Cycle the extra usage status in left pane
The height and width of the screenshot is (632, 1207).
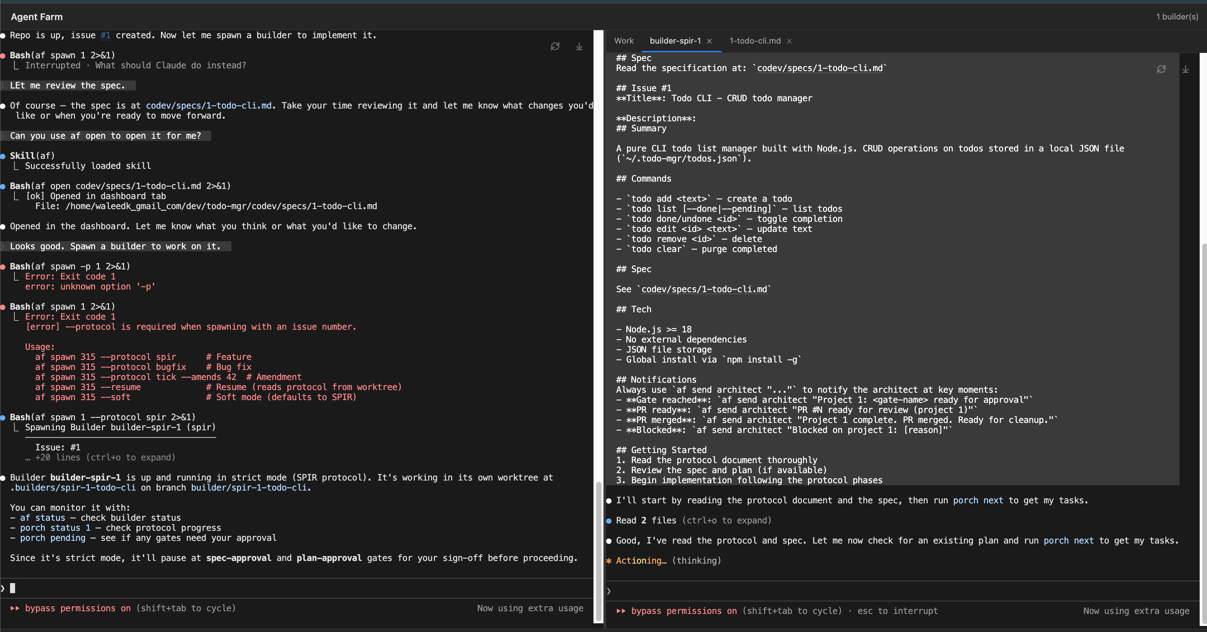[x=530, y=608]
